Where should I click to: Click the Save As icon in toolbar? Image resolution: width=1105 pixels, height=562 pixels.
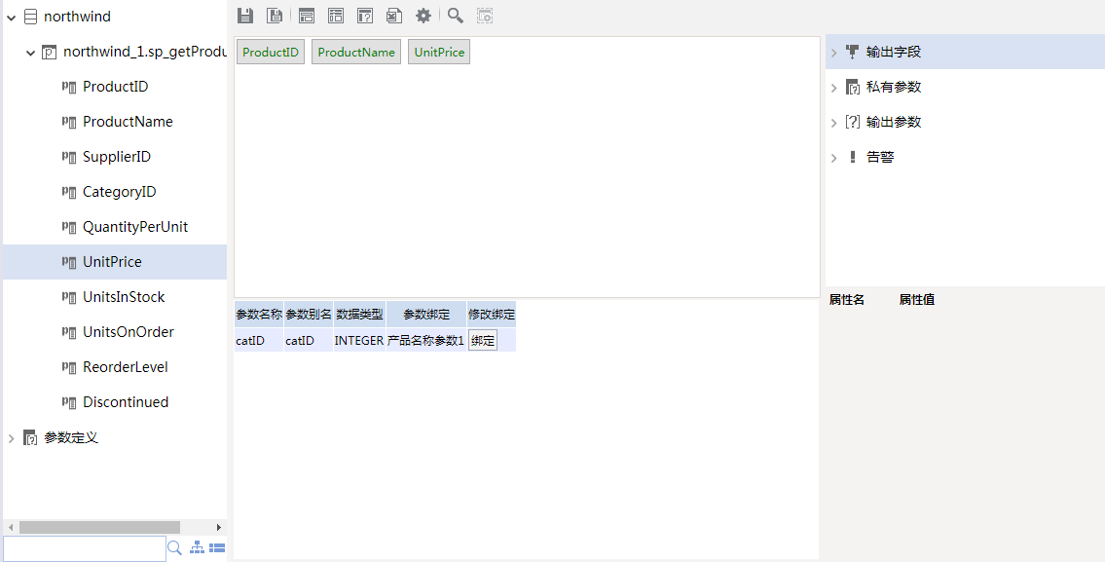click(x=275, y=16)
